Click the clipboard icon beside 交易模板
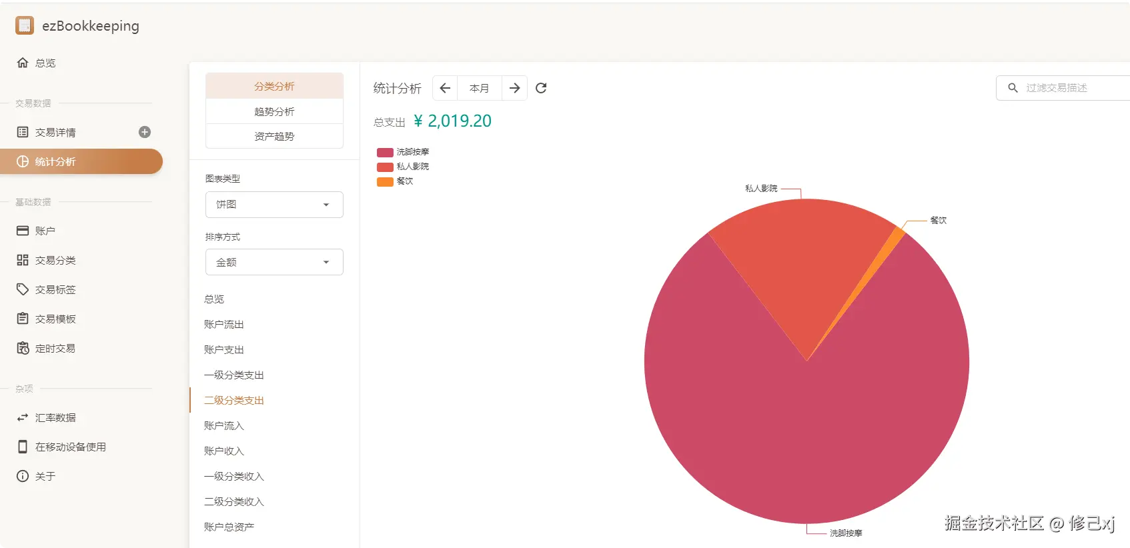Viewport: 1130px width, 548px height. [x=23, y=319]
